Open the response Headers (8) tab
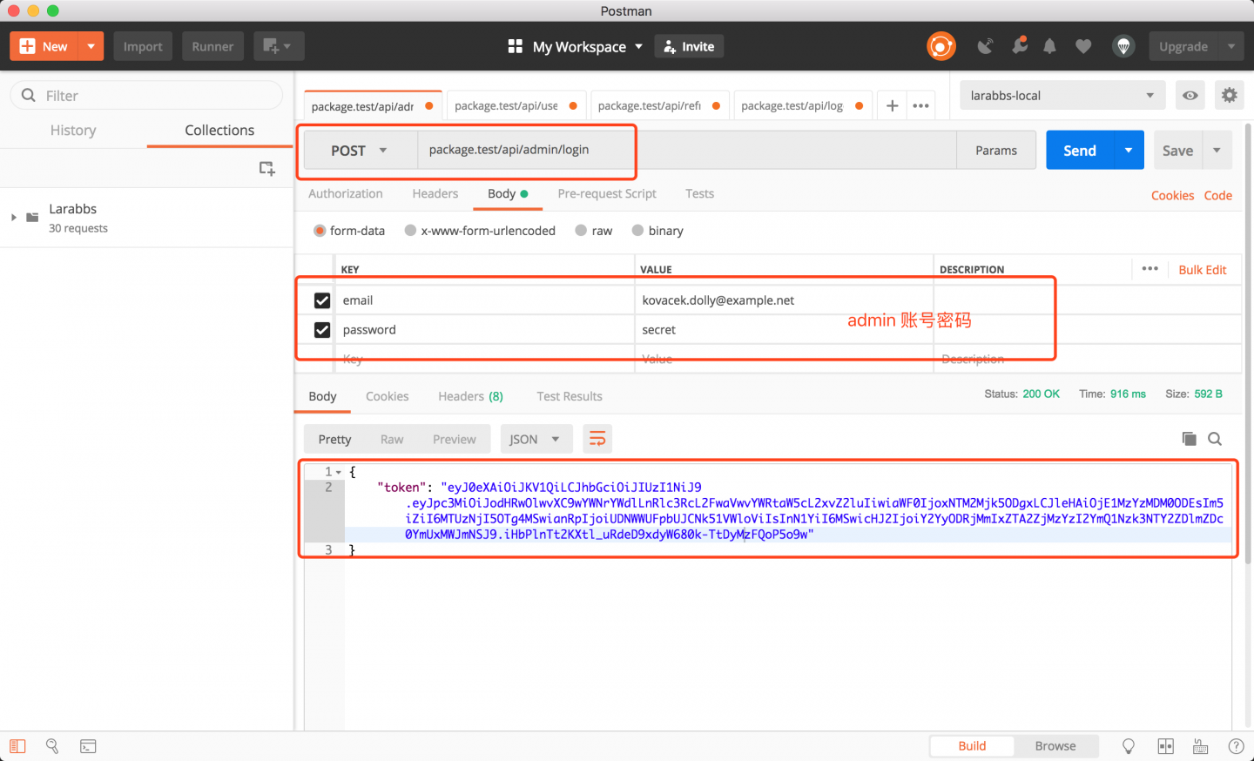 [x=470, y=396]
